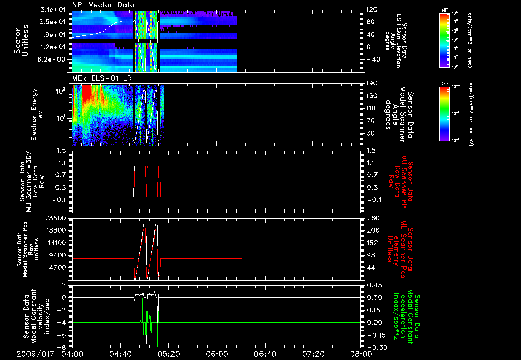Screen dimensions: 521x360
Task: Click the '23500' scanner position tick
Action: pyautogui.click(x=56, y=218)
